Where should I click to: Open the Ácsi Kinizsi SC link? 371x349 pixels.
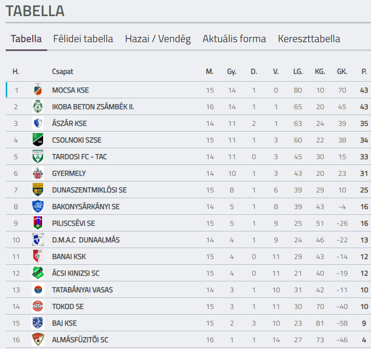click(76, 273)
